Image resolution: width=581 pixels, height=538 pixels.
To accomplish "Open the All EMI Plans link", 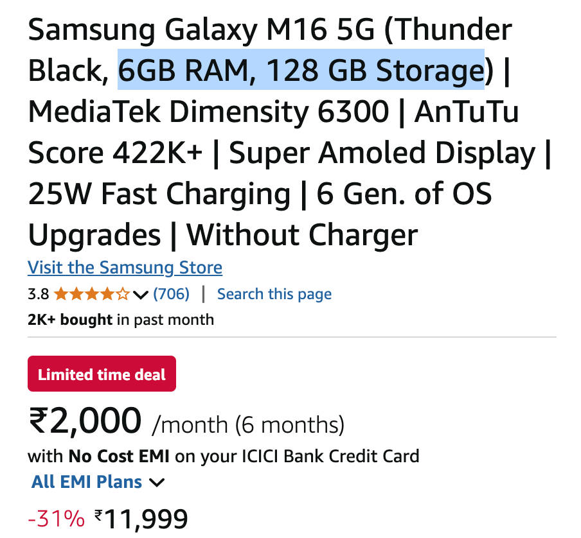I will (x=87, y=482).
